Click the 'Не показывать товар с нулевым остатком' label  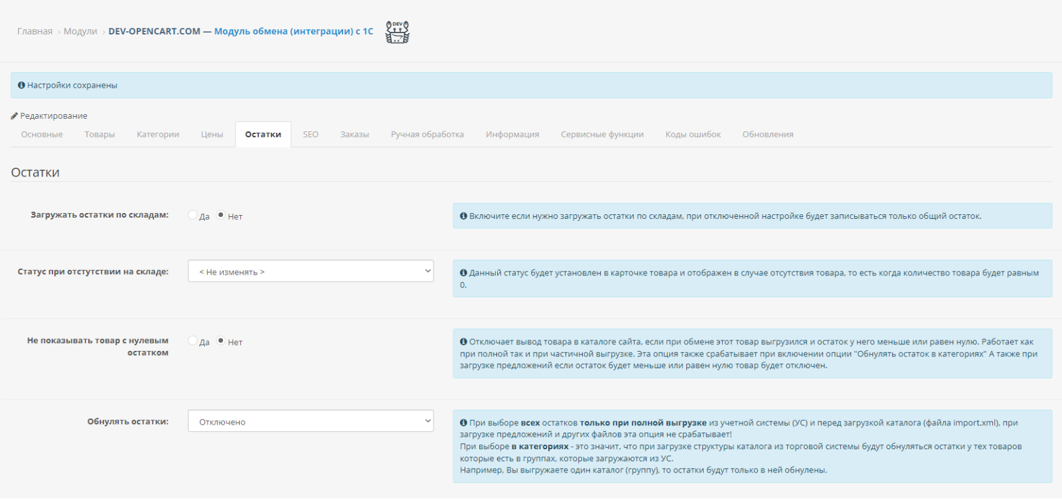(98, 346)
